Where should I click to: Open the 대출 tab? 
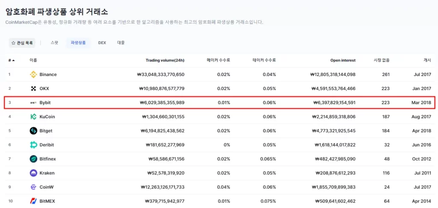pyautogui.click(x=121, y=43)
